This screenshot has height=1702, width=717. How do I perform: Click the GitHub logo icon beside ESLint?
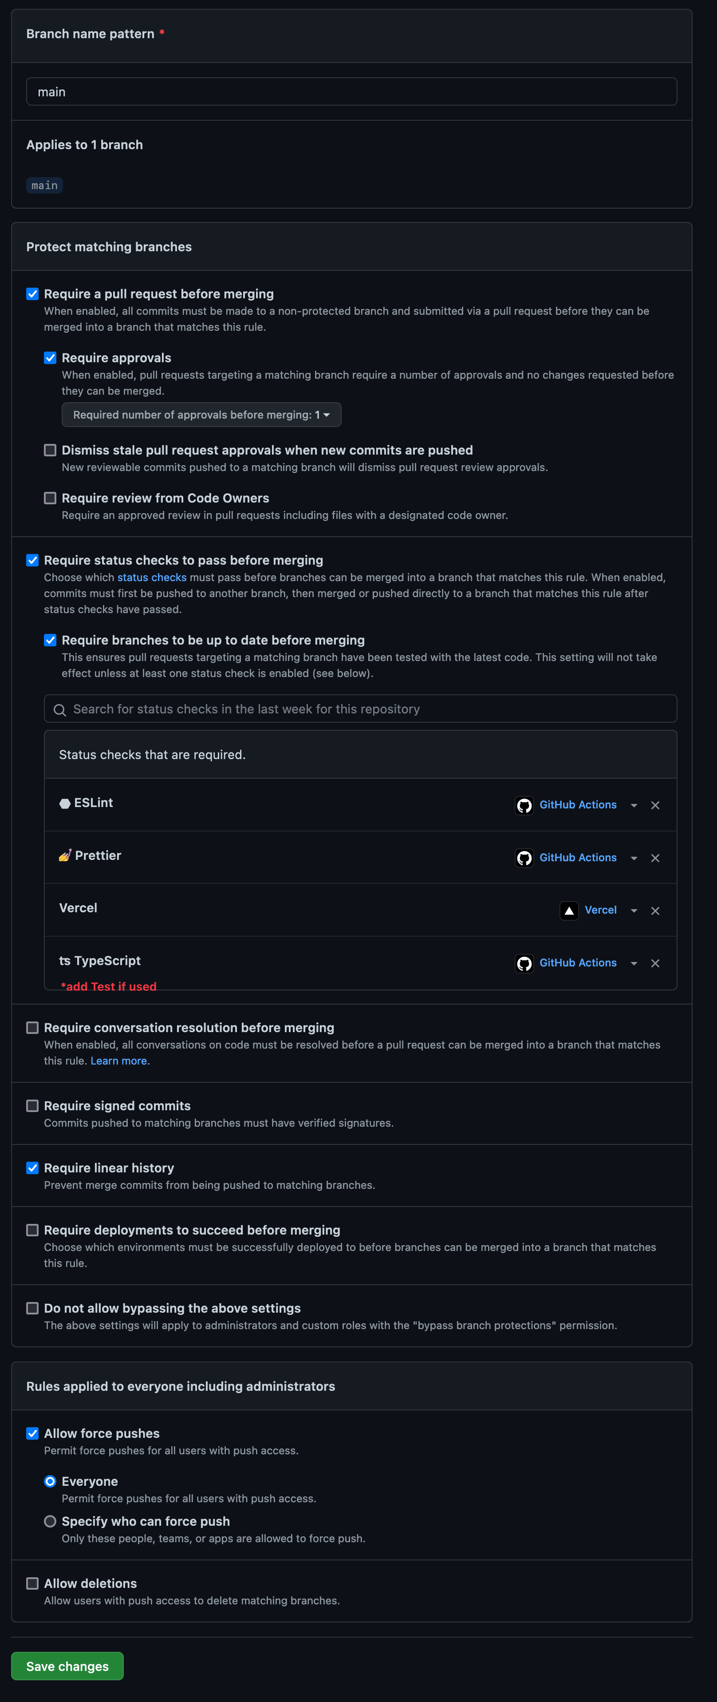click(524, 805)
